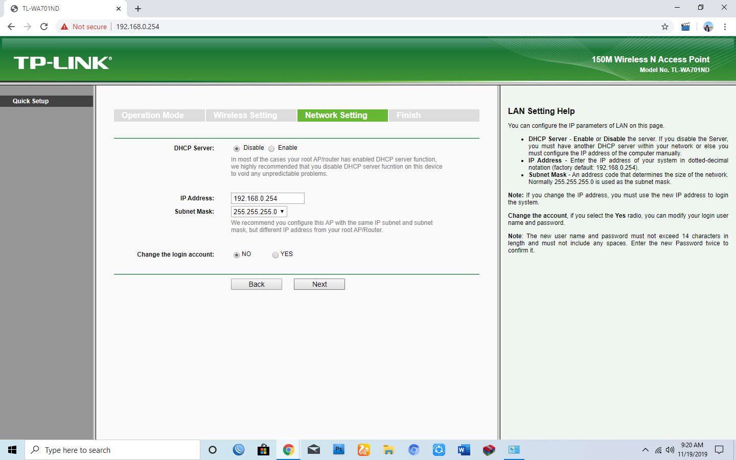Click the taskbar clock and date
This screenshot has height=460, width=736.
point(693,450)
